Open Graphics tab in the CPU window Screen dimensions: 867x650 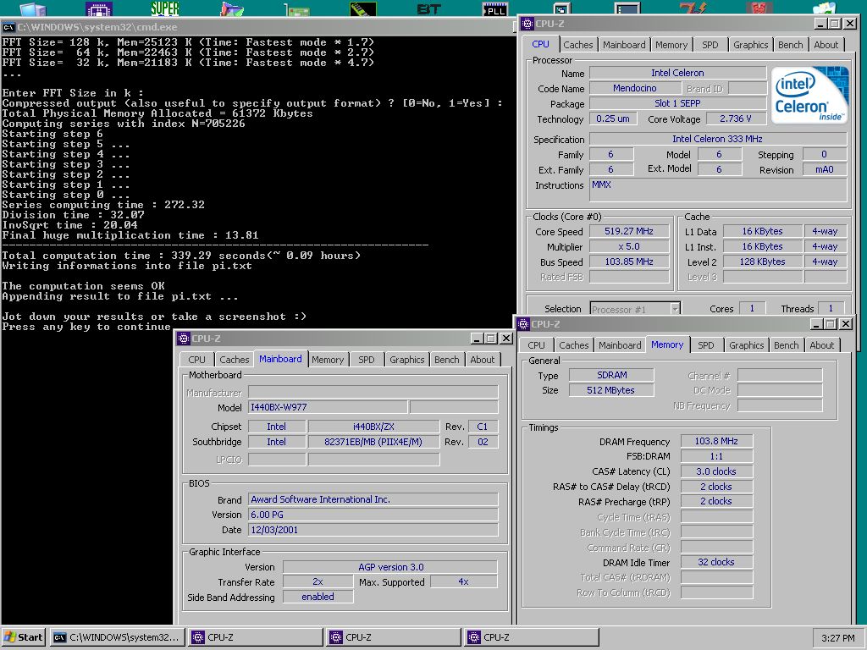click(750, 45)
